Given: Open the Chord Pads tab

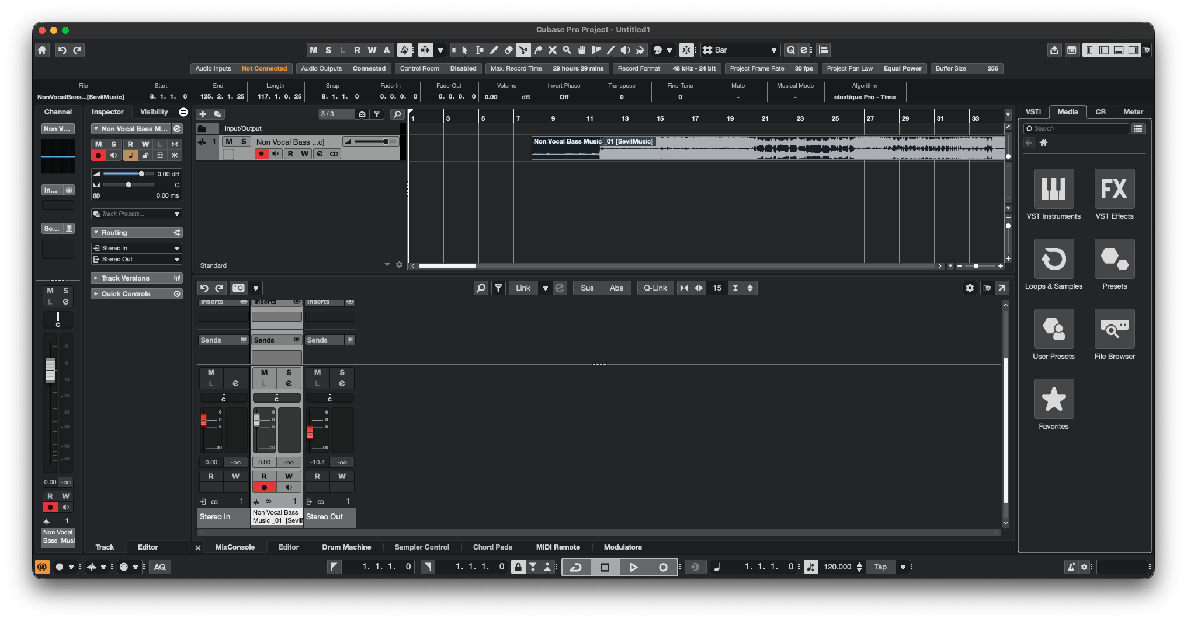Looking at the screenshot, I should point(492,547).
